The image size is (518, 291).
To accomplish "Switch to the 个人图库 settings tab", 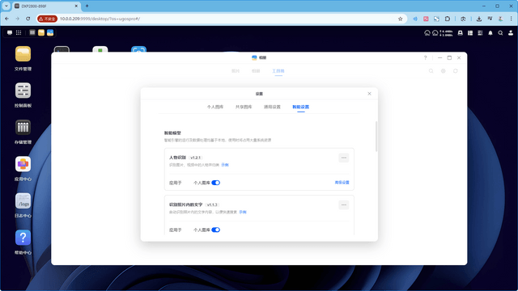I will point(215,107).
